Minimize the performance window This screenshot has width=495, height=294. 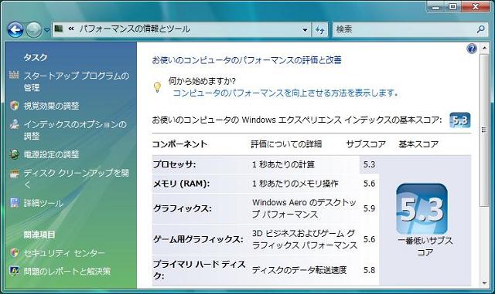pos(436,7)
